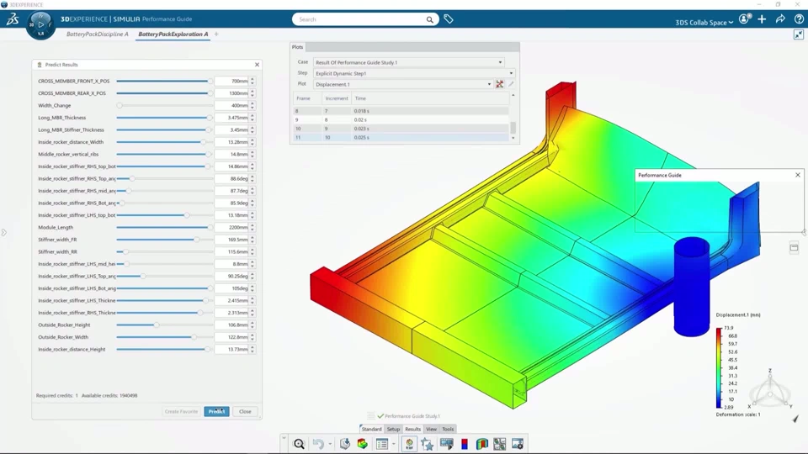Select the frame 10 row at 0.023 s

[401, 129]
